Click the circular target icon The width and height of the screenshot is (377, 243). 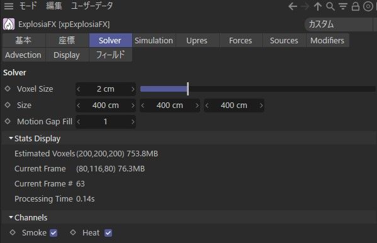click(x=368, y=6)
